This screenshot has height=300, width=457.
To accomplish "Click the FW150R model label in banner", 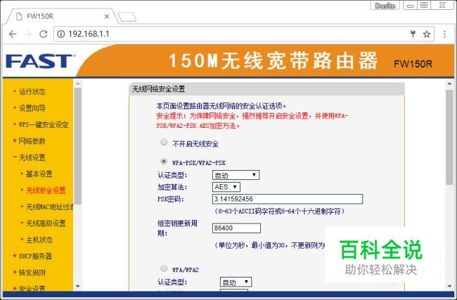I will pyautogui.click(x=413, y=64).
